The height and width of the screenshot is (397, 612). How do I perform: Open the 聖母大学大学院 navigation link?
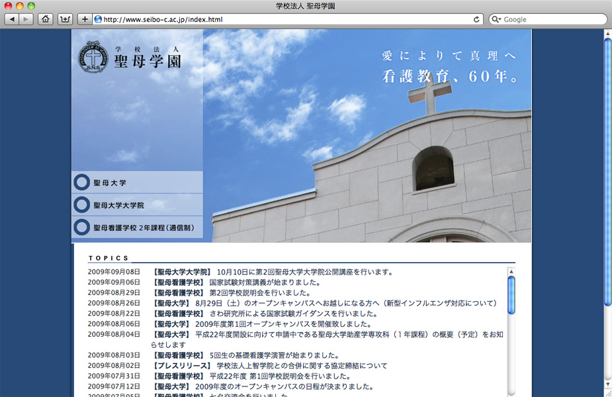pyautogui.click(x=137, y=205)
